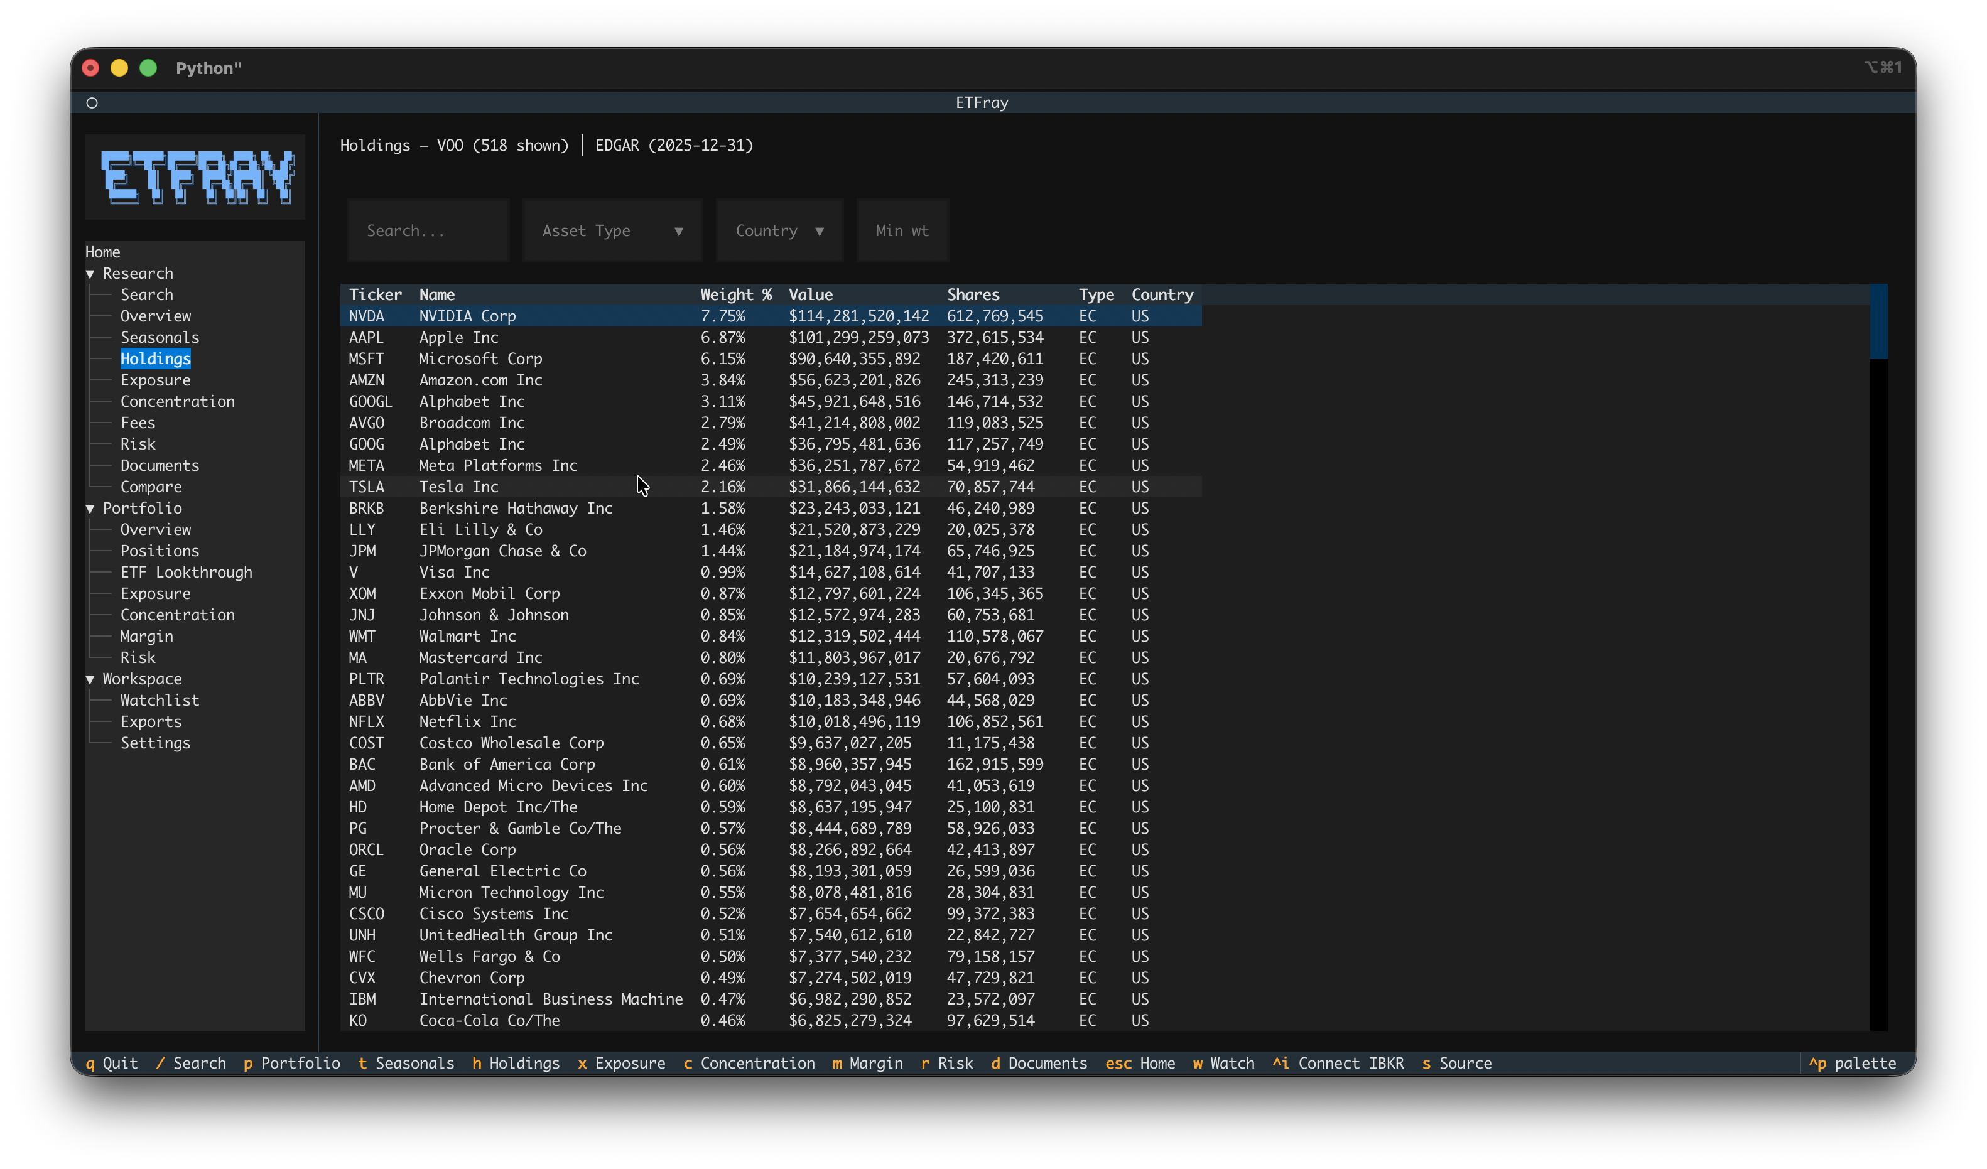Viewport: 1987px width, 1169px height.
Task: Focus the holdings Search field
Action: pyautogui.click(x=428, y=231)
